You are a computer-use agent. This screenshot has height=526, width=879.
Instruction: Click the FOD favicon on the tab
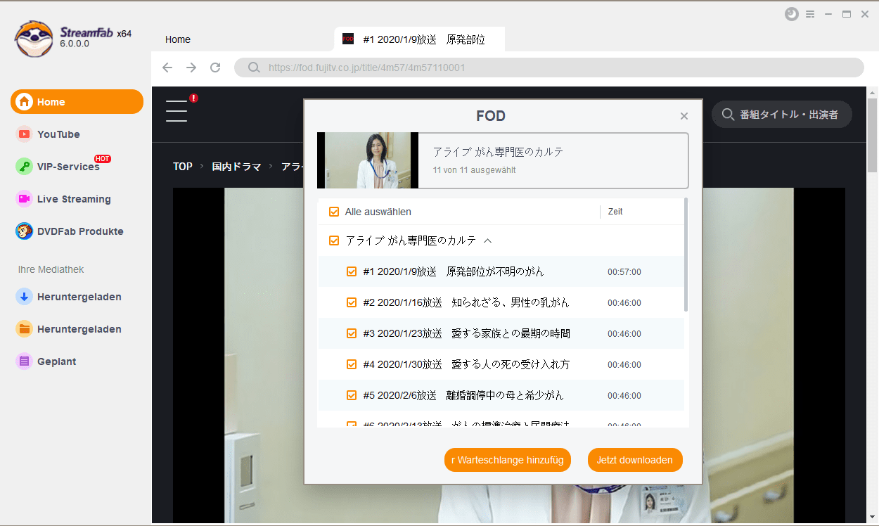click(348, 39)
